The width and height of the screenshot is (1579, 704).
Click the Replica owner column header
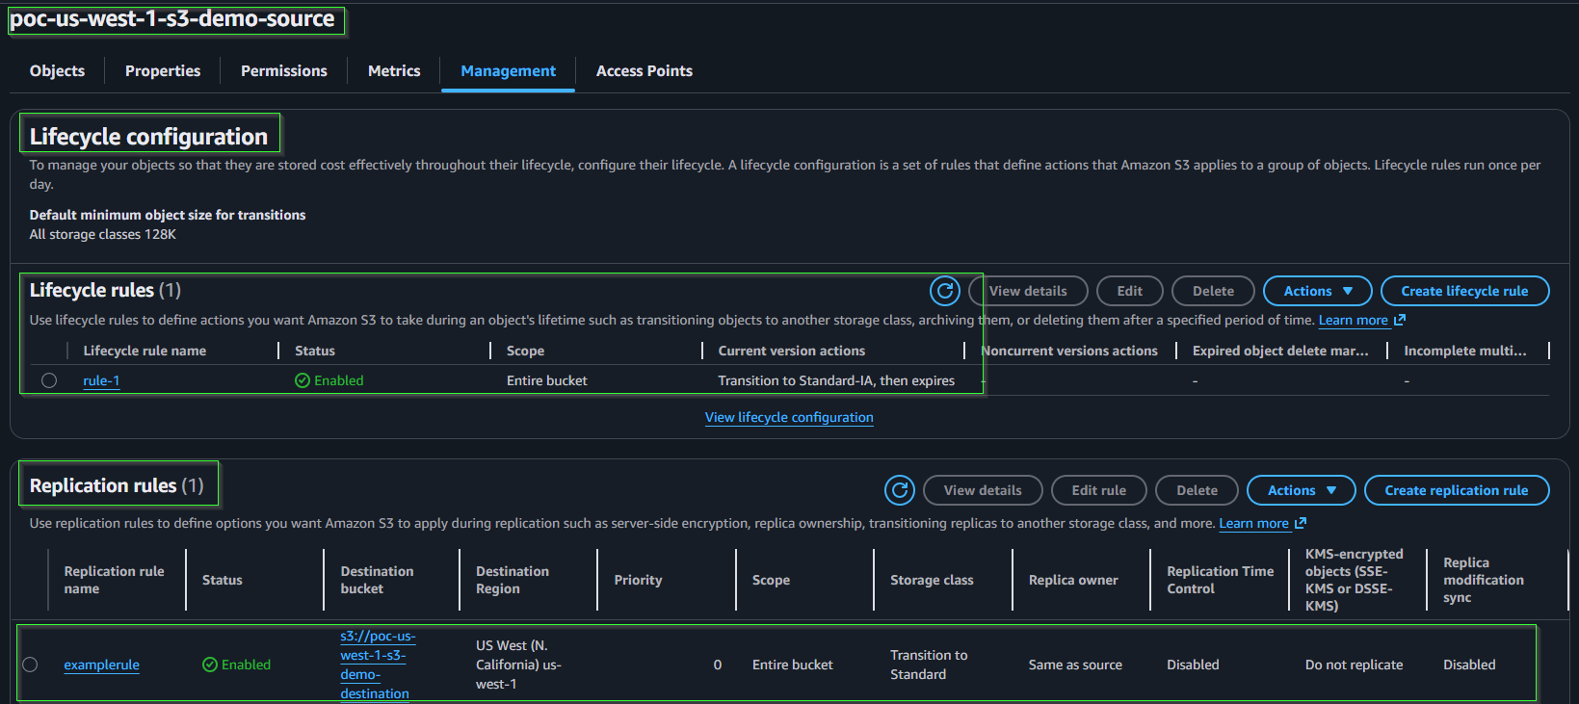pyautogui.click(x=1073, y=580)
